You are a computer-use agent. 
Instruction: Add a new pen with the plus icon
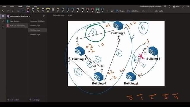(107, 11)
